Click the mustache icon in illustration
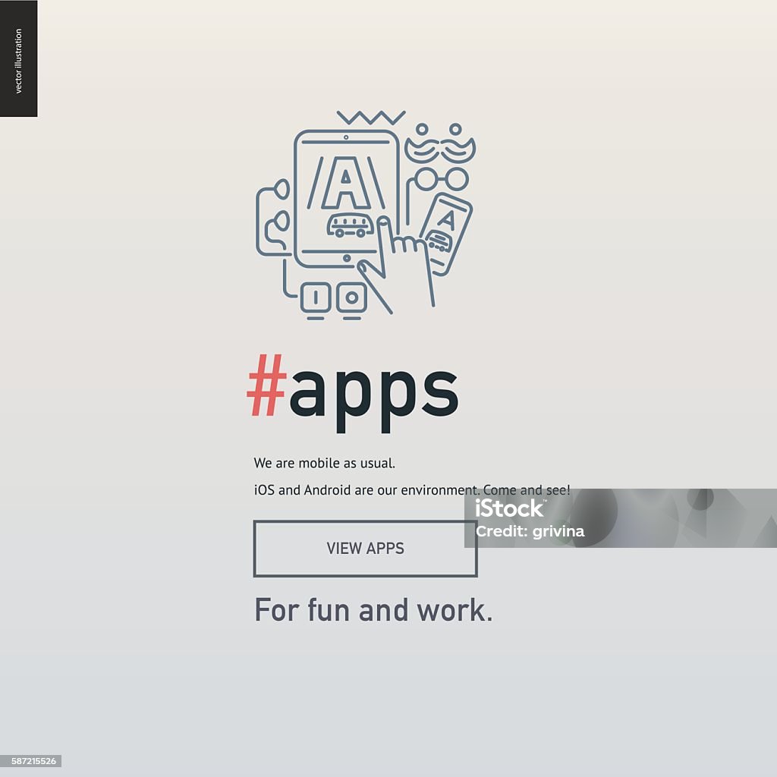This screenshot has width=777, height=777. 440,149
